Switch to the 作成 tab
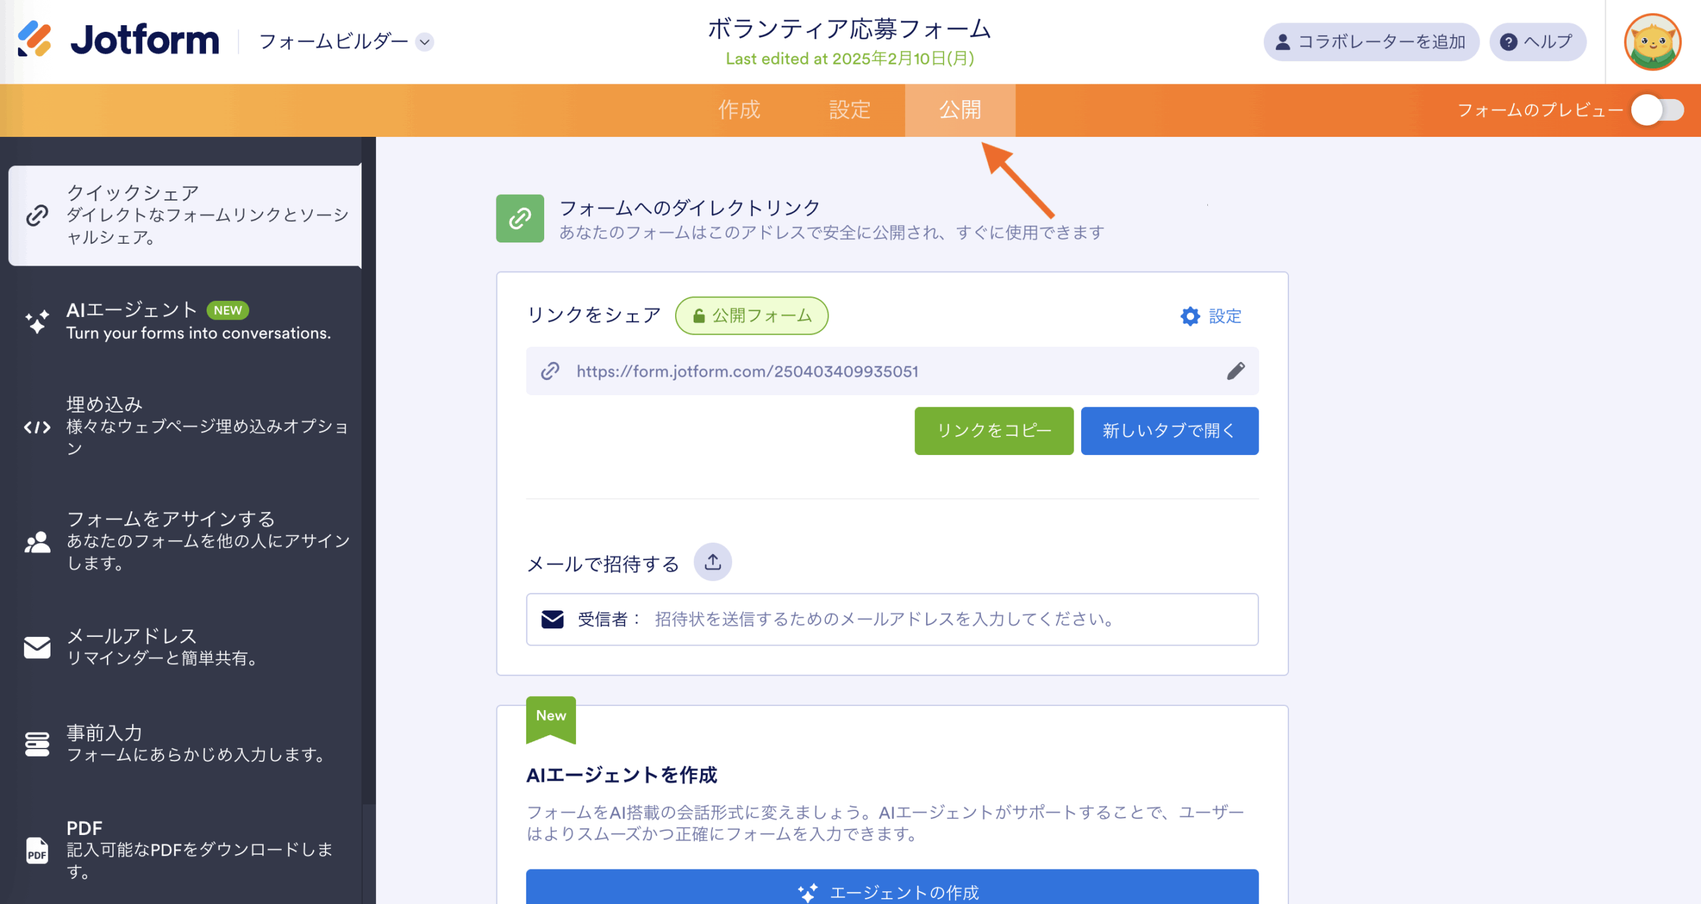The image size is (1701, 904). coord(739,110)
